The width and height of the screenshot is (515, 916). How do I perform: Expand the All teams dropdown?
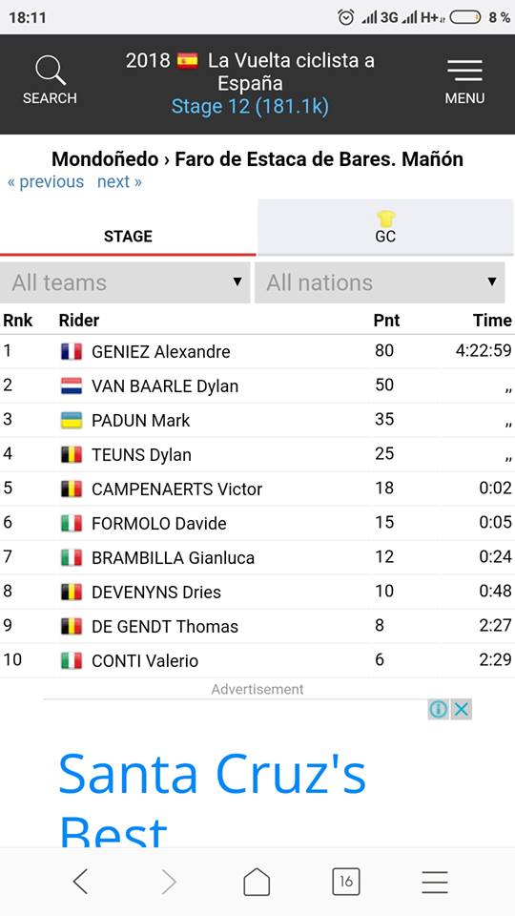point(126,282)
